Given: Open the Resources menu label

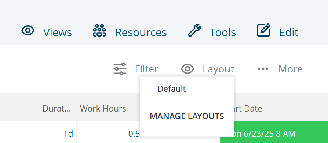Looking at the screenshot, I should coord(141,33).
